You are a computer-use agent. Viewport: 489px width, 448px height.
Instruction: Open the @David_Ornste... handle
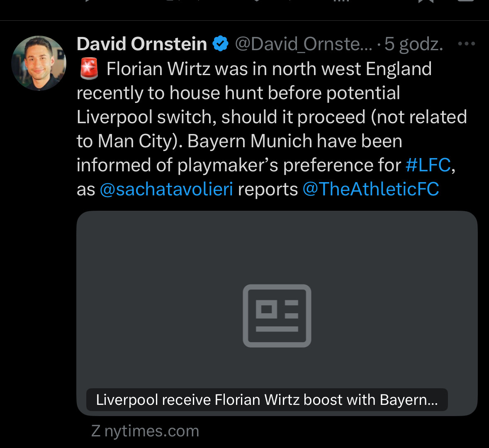304,44
